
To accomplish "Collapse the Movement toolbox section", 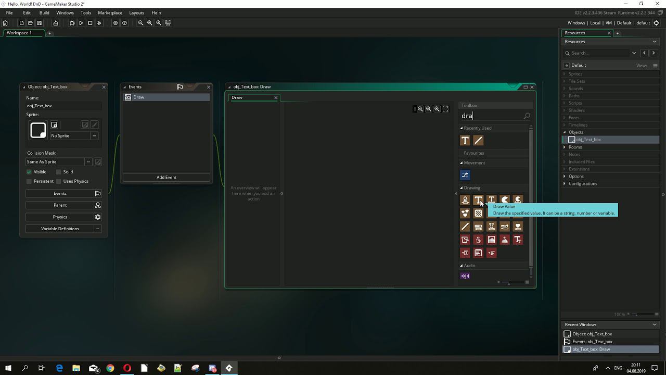I will 461,163.
